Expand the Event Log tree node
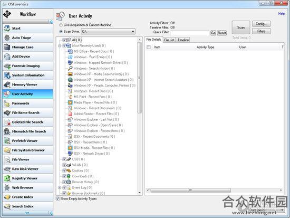This screenshot has height=218, width=290. coord(60,187)
